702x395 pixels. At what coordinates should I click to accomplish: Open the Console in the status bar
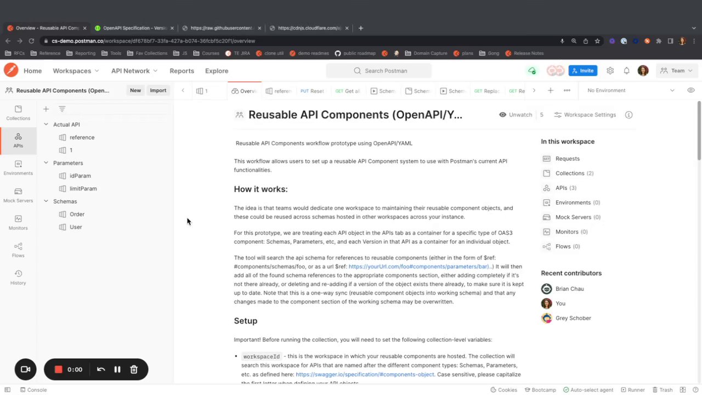[x=33, y=390]
